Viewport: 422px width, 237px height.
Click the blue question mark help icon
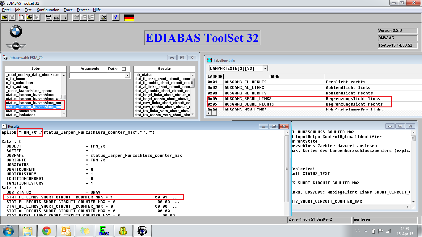116,18
